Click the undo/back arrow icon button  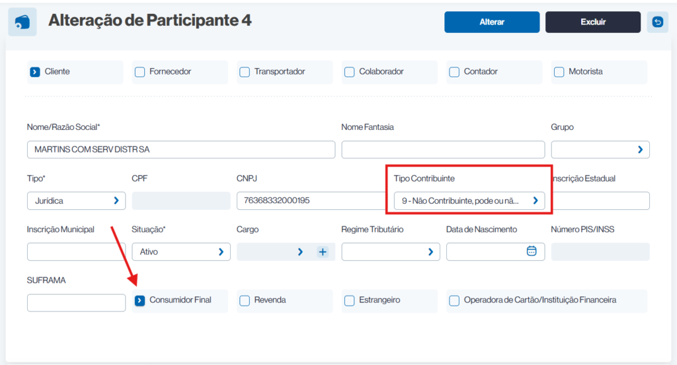click(x=657, y=22)
